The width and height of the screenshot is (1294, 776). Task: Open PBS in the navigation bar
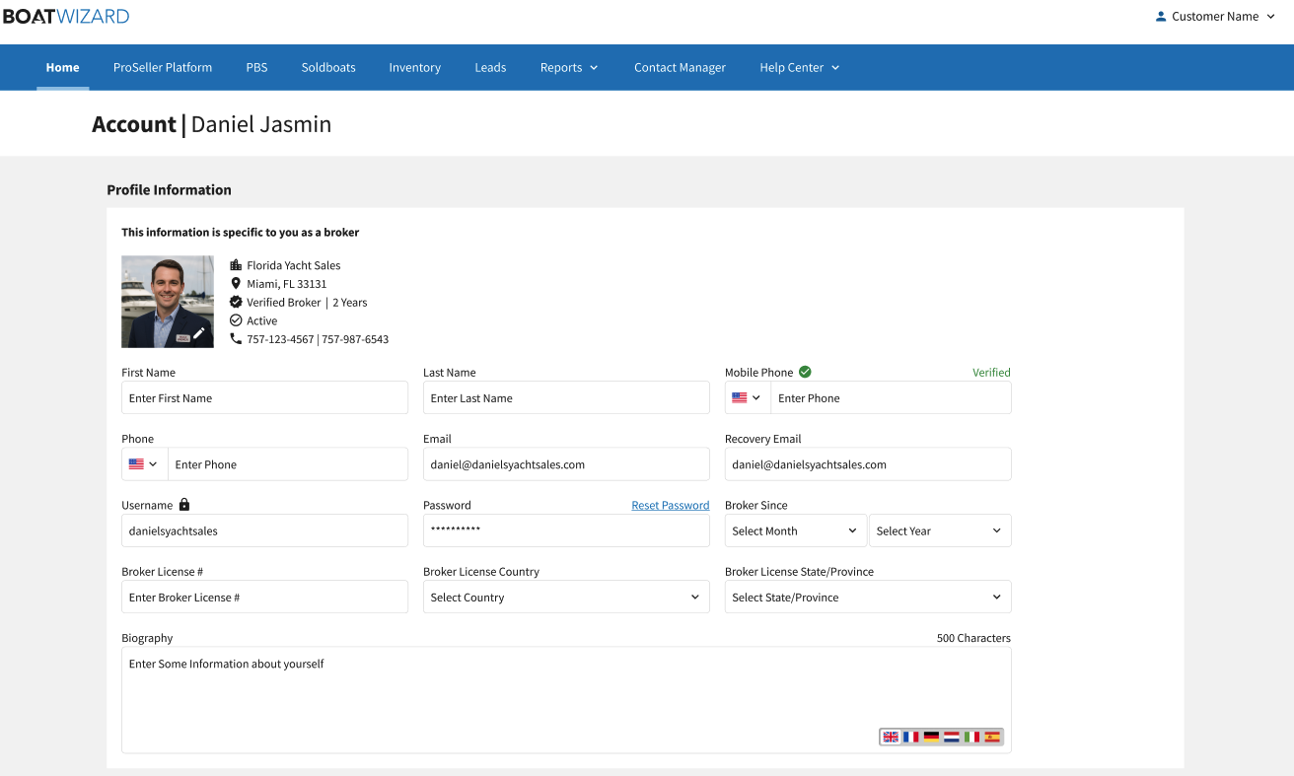point(256,67)
